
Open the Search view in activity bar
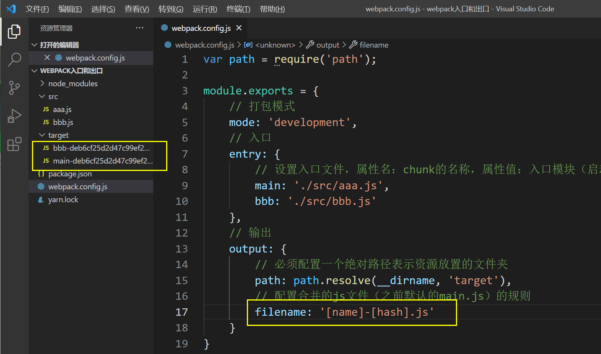14,60
